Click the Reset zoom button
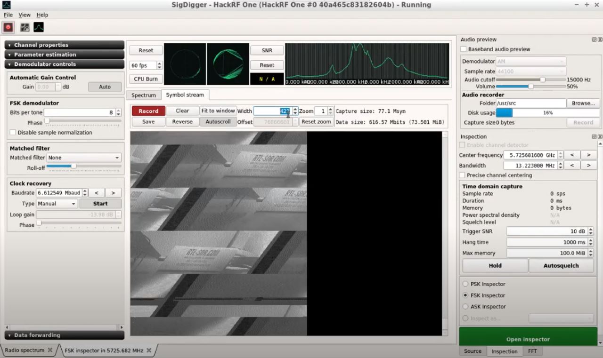The height and width of the screenshot is (358, 603). tap(316, 121)
